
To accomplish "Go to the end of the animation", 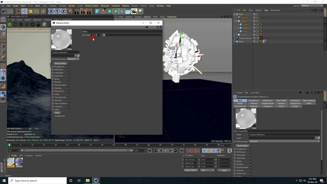I will pos(182,150).
